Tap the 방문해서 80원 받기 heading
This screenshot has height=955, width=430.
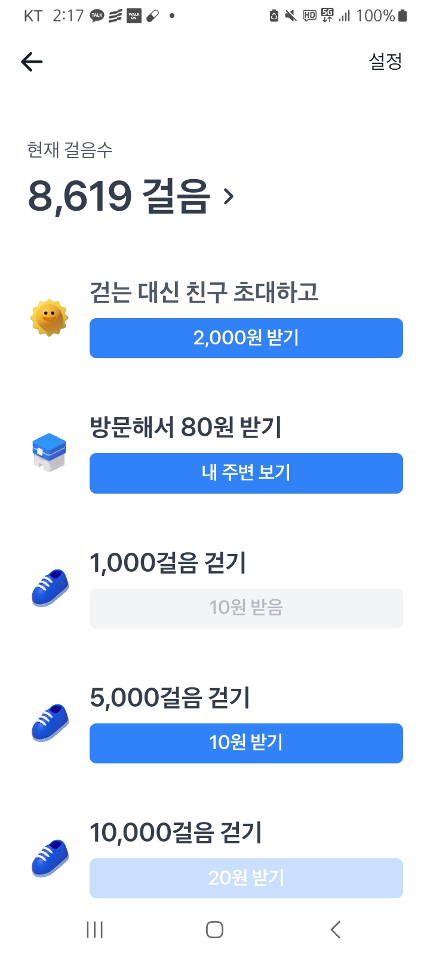point(185,427)
